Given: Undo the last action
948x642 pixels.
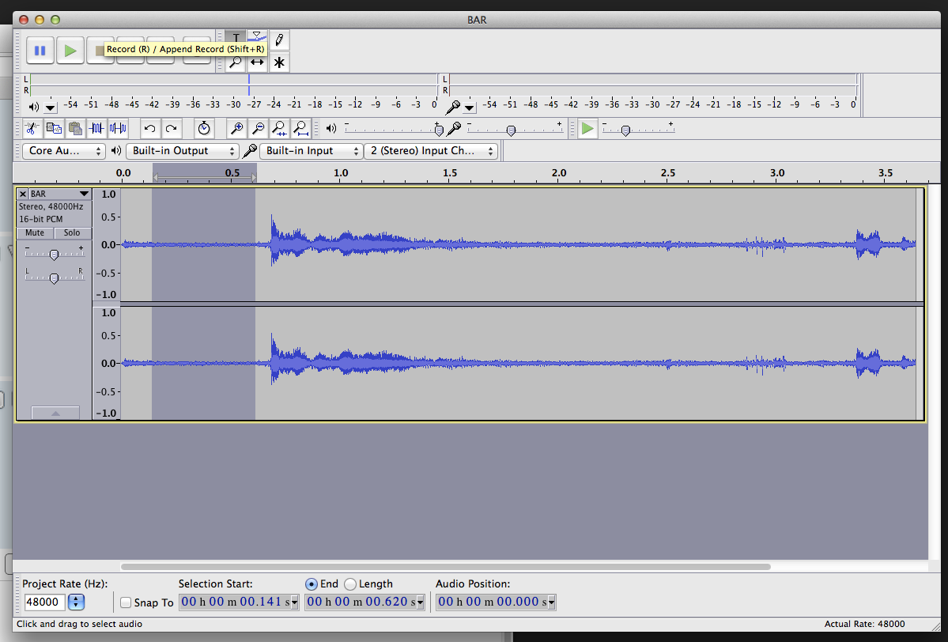Looking at the screenshot, I should (x=150, y=128).
